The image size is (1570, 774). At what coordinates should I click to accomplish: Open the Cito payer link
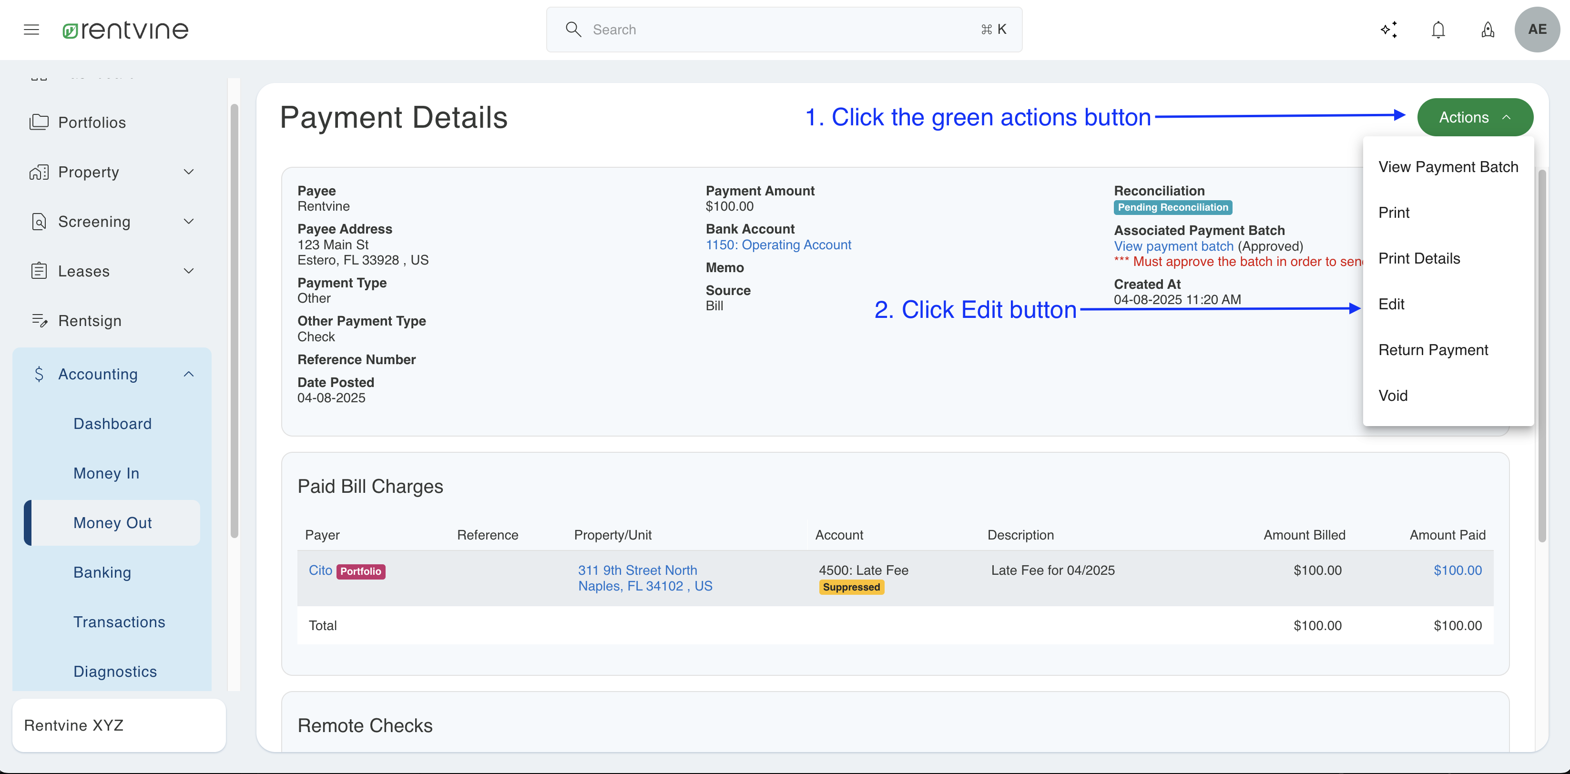(x=320, y=570)
